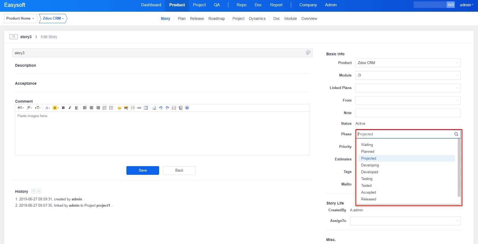
Task: Insert an emoticon into the comment
Action: [119, 108]
